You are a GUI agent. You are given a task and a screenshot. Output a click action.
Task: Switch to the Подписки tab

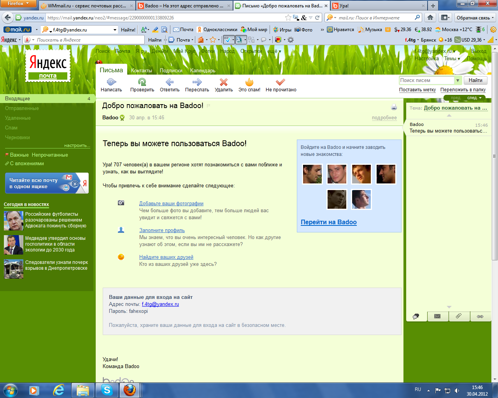(171, 70)
